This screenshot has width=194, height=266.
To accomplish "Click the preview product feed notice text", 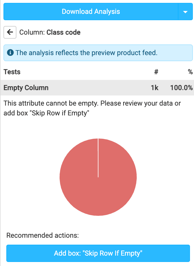I will tap(86, 53).
